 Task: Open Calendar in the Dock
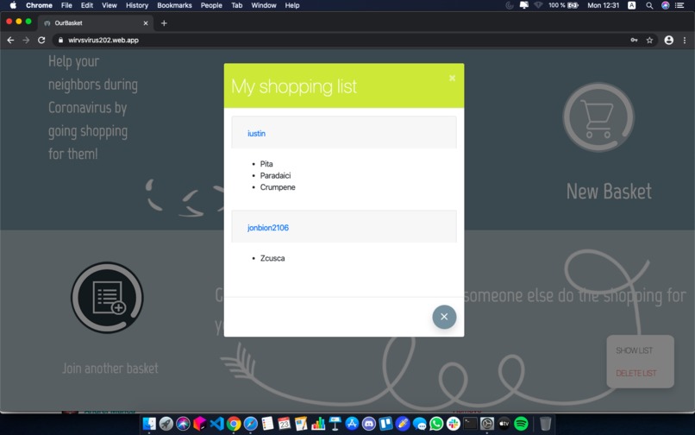click(284, 424)
